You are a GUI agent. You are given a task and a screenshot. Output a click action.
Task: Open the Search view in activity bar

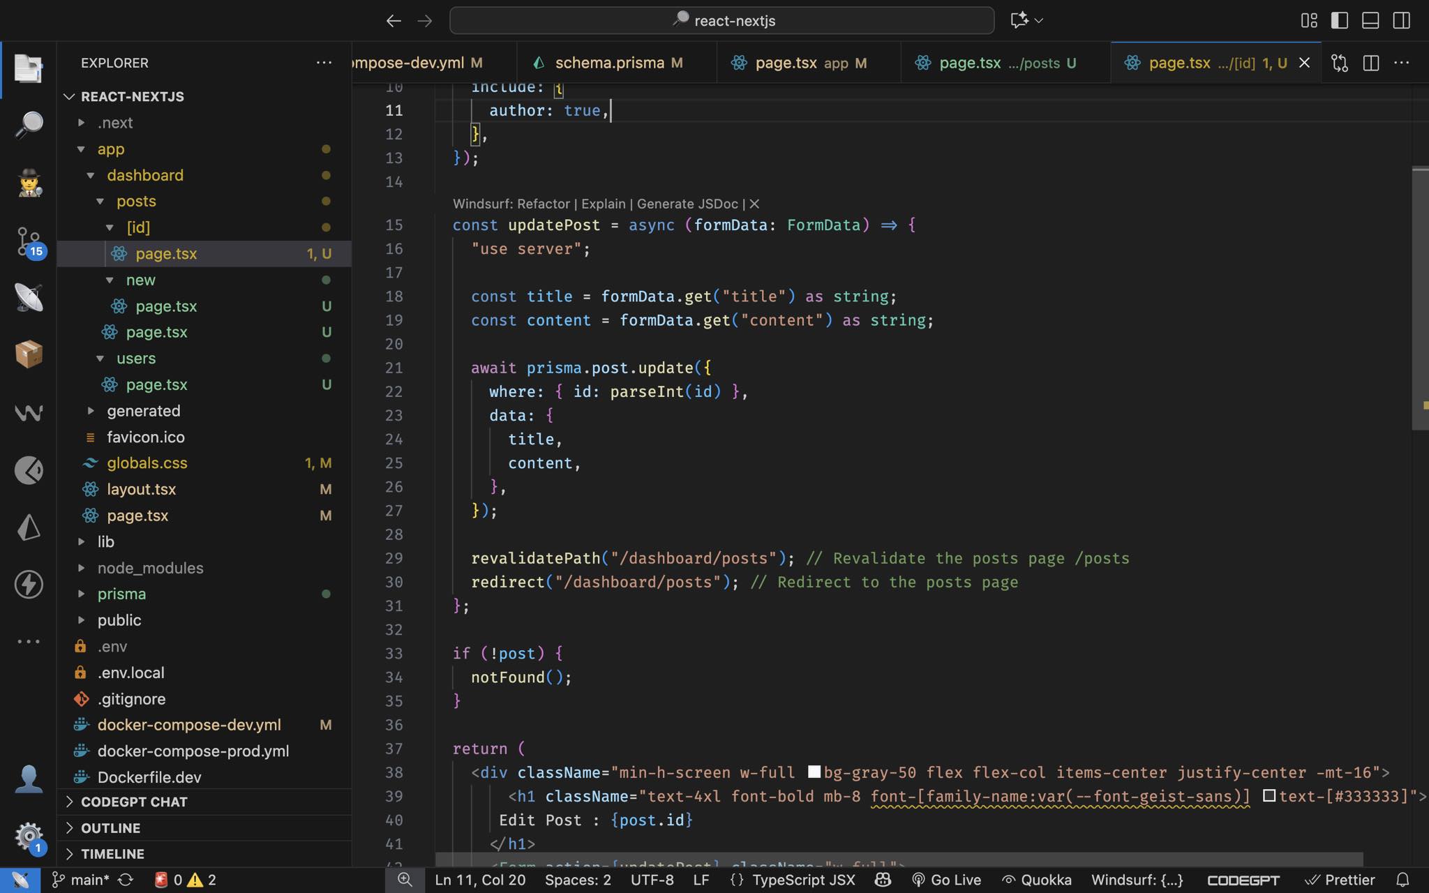pos(29,125)
